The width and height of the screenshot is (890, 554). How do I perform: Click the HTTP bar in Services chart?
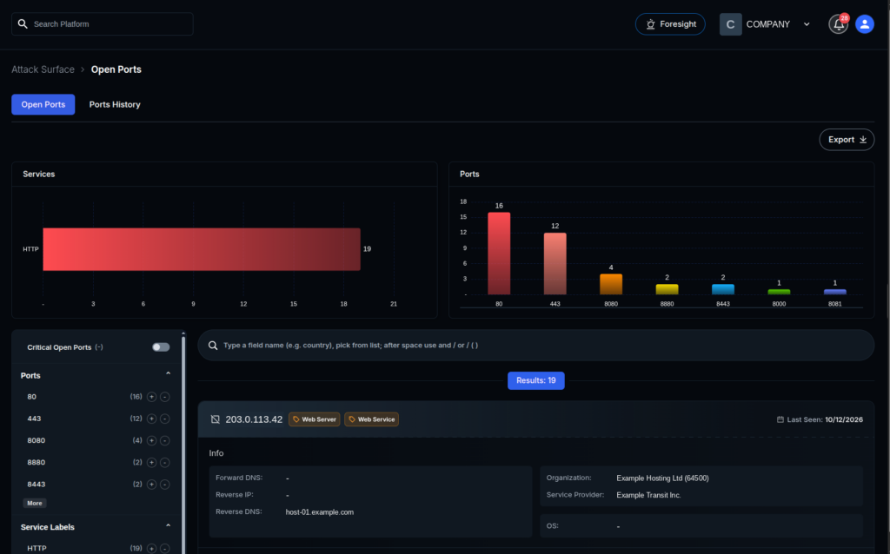point(202,249)
